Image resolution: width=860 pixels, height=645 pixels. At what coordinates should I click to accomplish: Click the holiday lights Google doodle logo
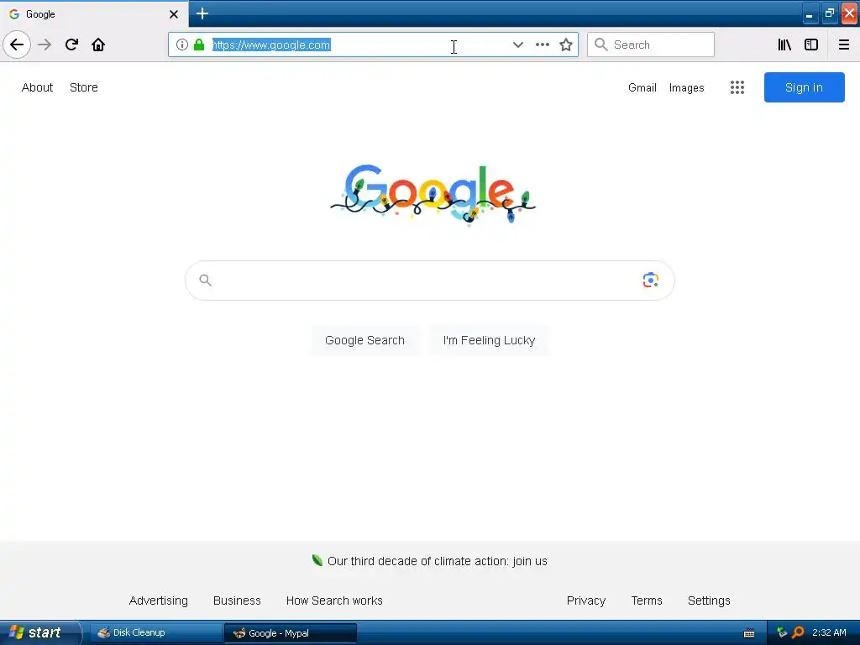[433, 194]
